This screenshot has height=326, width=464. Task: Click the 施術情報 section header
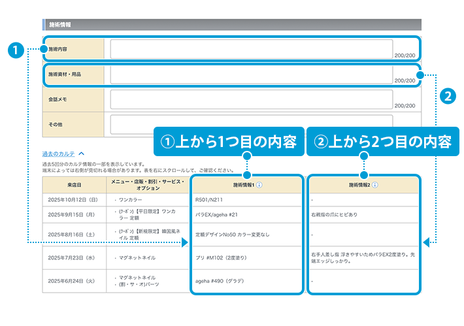coord(232,25)
